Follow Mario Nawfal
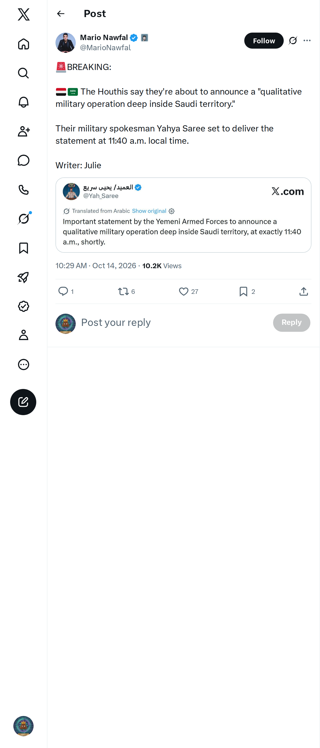 [x=264, y=41]
